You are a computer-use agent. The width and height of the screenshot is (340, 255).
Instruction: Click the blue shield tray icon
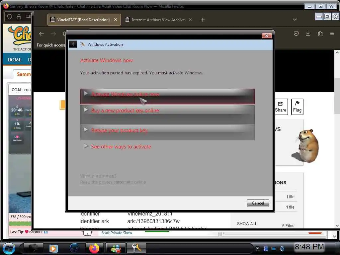[x=266, y=248]
